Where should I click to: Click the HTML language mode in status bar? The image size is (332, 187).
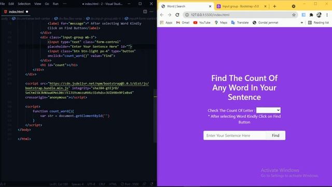coord(113,184)
